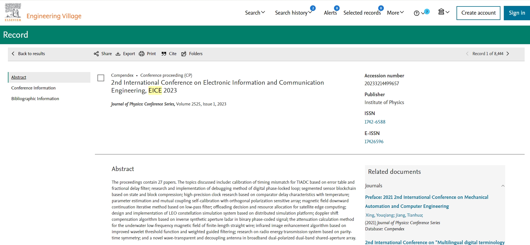Click the Export download icon
Image resolution: width=530 pixels, height=245 pixels.
tap(118, 54)
